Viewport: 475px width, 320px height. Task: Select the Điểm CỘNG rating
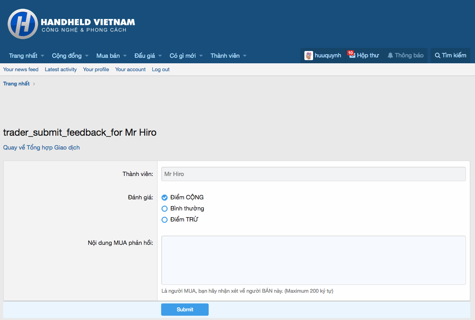tap(165, 197)
